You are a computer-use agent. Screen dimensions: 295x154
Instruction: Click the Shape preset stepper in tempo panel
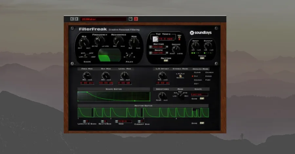point(150,53)
